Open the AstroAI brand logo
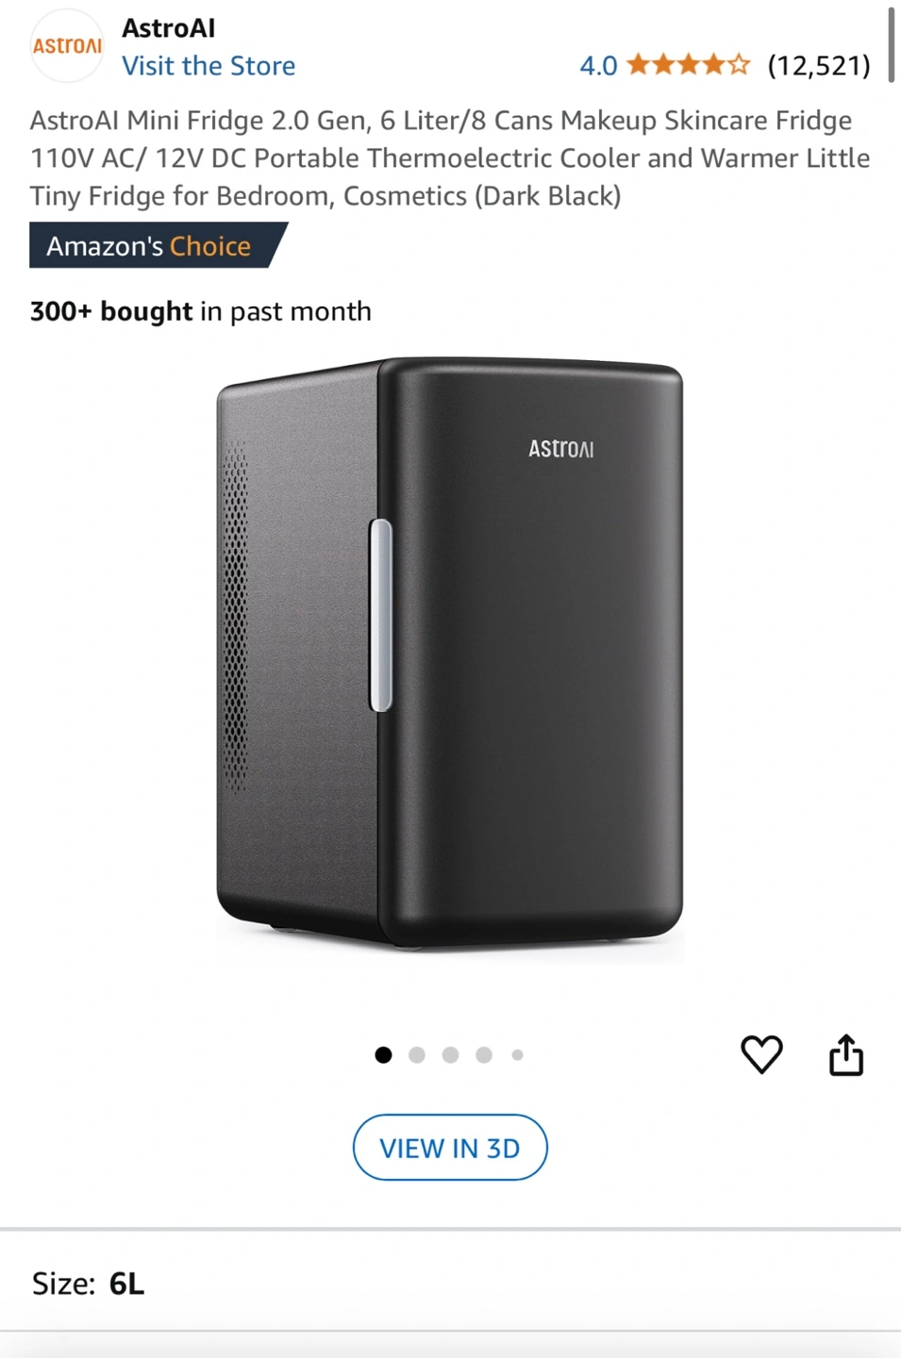 pyautogui.click(x=67, y=46)
